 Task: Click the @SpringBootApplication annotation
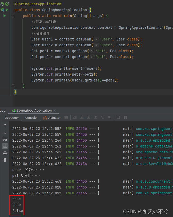tap(38, 4)
